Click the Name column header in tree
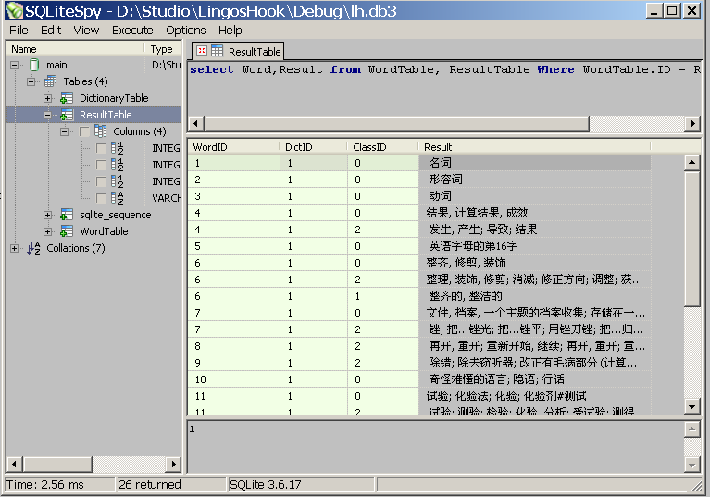Image resolution: width=710 pixels, height=497 pixels. (75, 49)
